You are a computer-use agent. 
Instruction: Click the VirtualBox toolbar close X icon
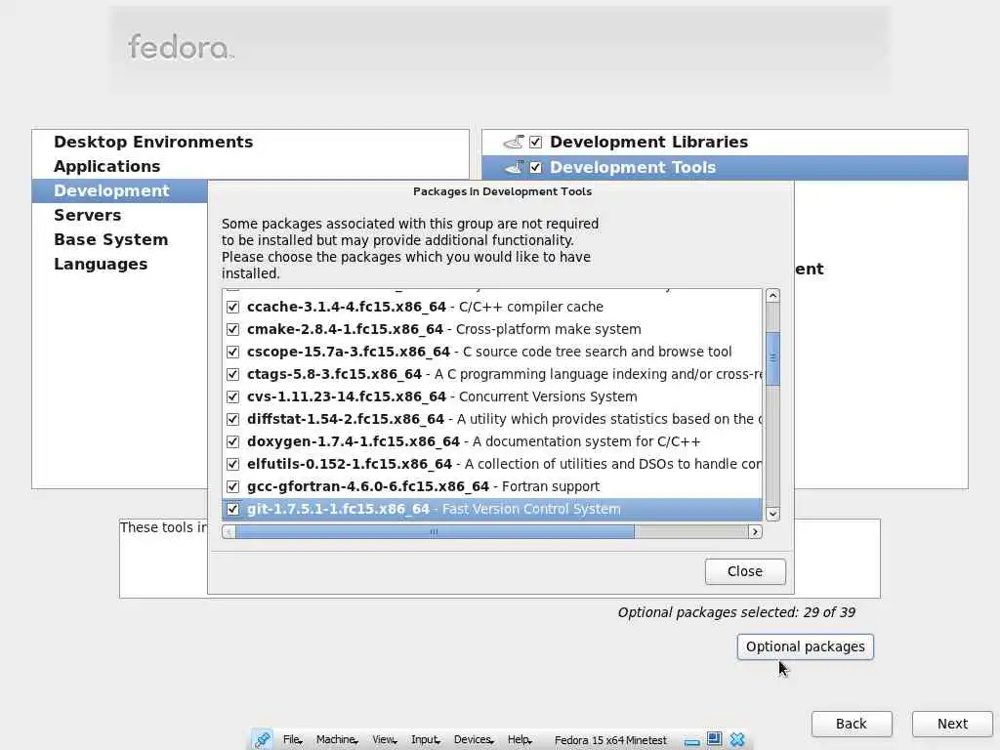(x=737, y=740)
